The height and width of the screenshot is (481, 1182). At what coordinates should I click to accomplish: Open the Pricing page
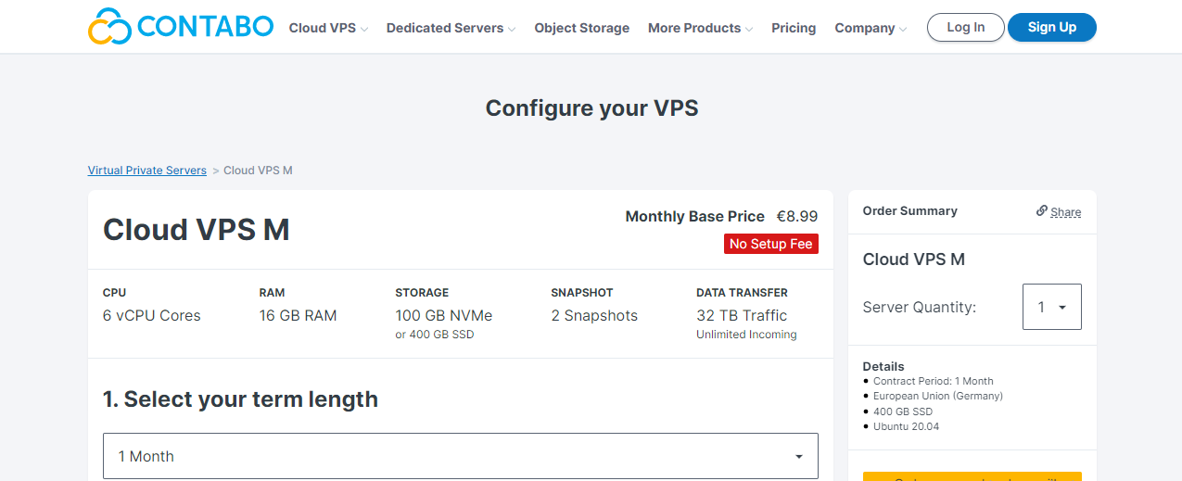pyautogui.click(x=794, y=28)
